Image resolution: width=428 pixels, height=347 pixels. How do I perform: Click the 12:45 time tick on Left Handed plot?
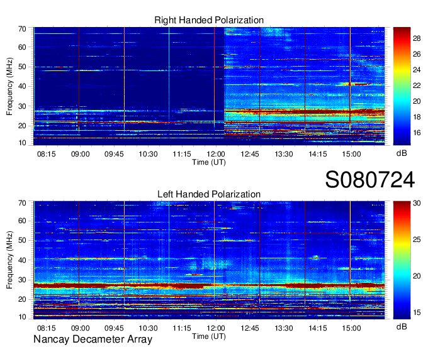[250, 328]
